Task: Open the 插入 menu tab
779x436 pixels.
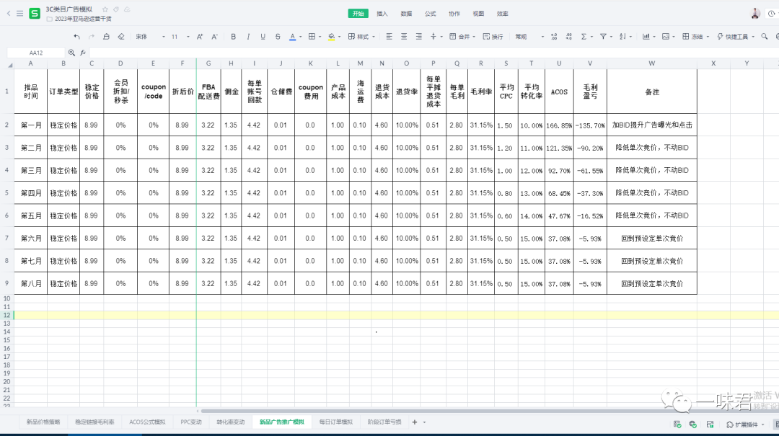Action: click(382, 14)
